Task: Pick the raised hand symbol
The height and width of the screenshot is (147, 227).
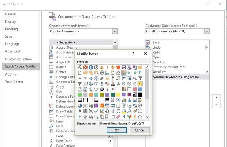Action: (x=135, y=84)
